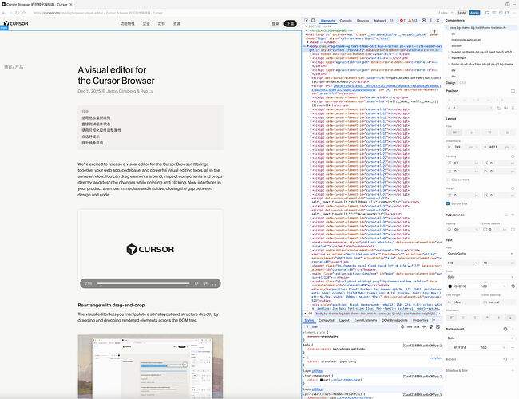The height and width of the screenshot is (399, 519).
Task: Click the Appearance visibility eye icon
Action: [x=513, y=215]
